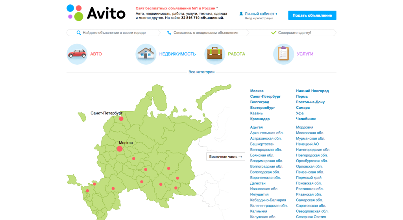Select Ростовская обл. region
403x220 pixels.
(309, 189)
